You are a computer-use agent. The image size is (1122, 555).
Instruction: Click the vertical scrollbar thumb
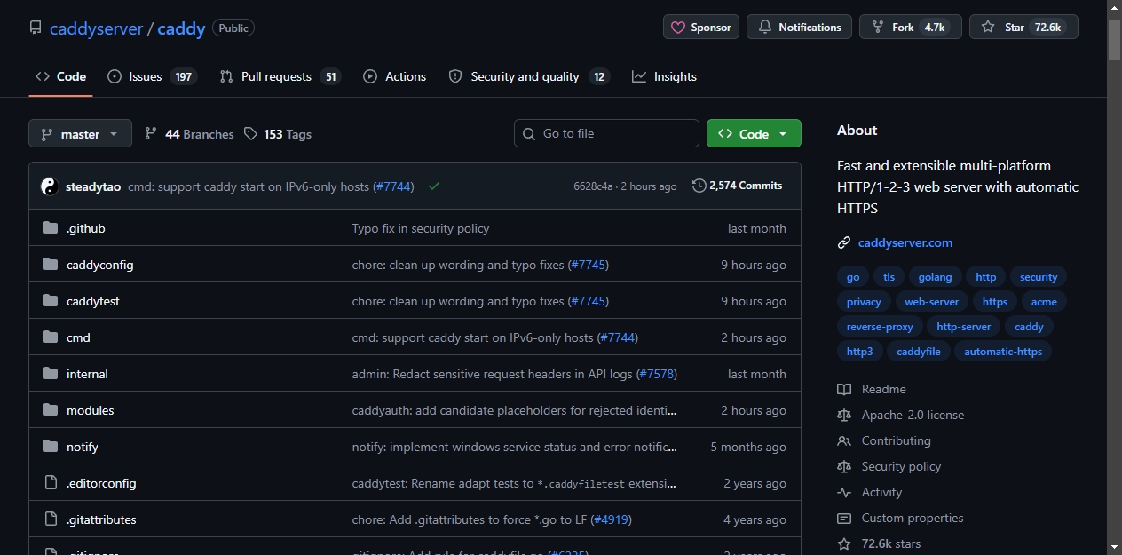1114,38
